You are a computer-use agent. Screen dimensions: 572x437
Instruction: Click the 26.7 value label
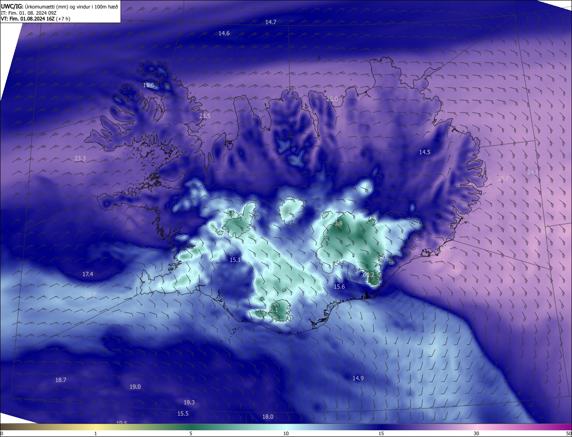503,178
